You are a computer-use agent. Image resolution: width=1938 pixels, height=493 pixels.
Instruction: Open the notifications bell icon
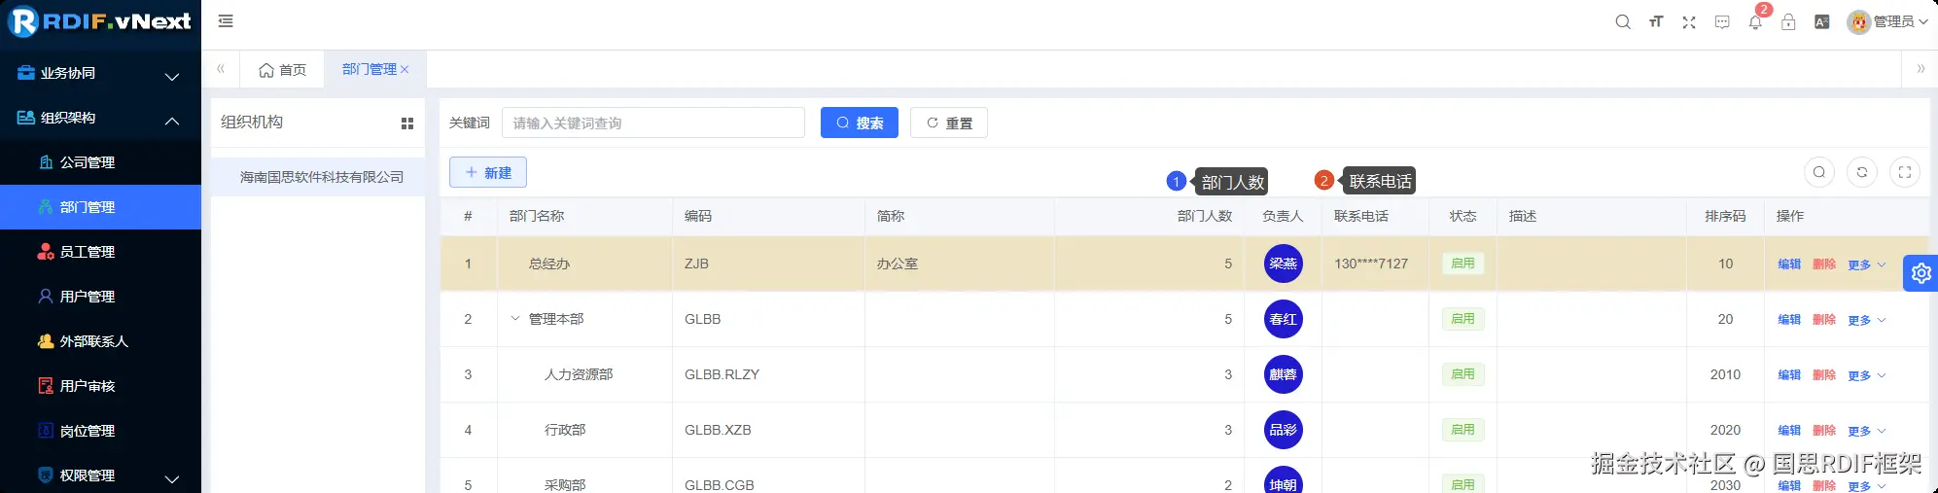[x=1755, y=21]
